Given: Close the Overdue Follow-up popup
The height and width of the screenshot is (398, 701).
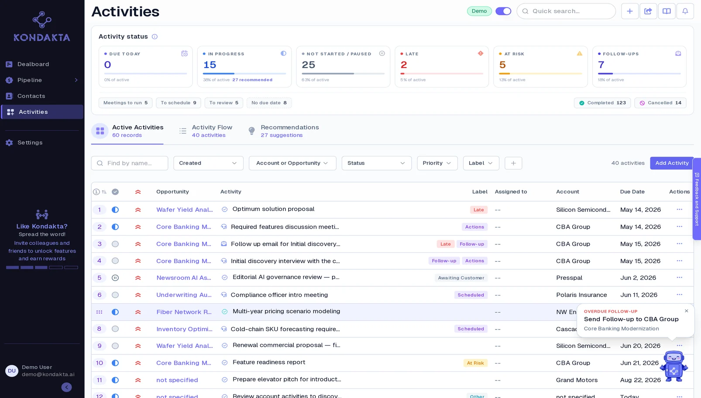Looking at the screenshot, I should [x=686, y=311].
